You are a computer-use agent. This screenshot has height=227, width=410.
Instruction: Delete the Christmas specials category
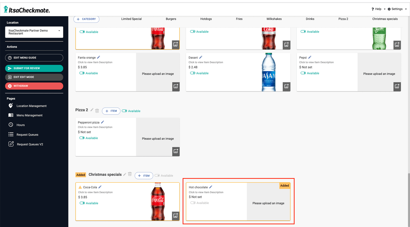pos(130,174)
